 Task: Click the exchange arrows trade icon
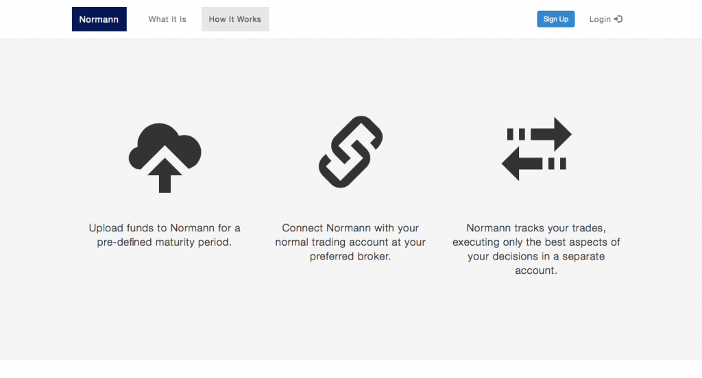536,149
